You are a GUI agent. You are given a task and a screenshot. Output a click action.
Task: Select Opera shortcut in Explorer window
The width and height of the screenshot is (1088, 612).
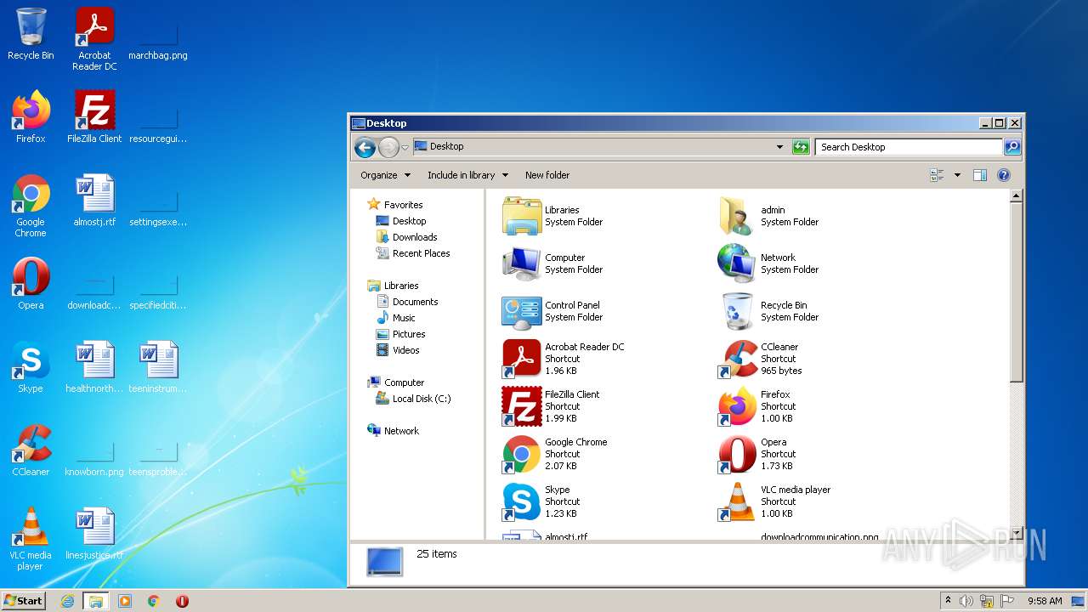pyautogui.click(x=738, y=454)
